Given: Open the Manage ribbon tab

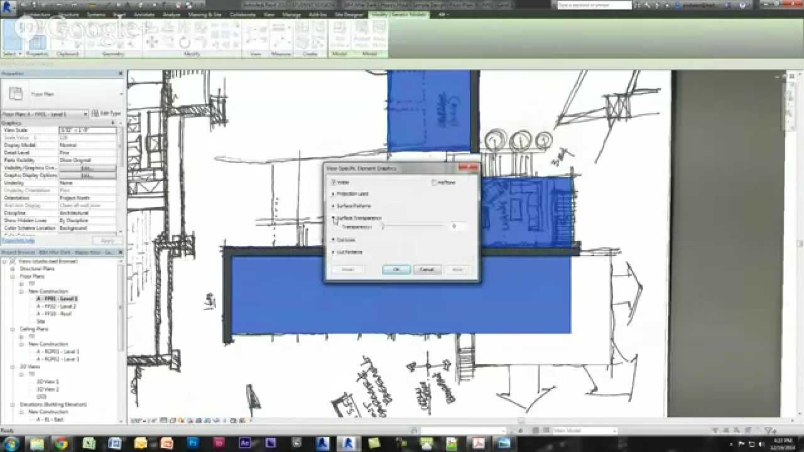Looking at the screenshot, I should pos(291,14).
